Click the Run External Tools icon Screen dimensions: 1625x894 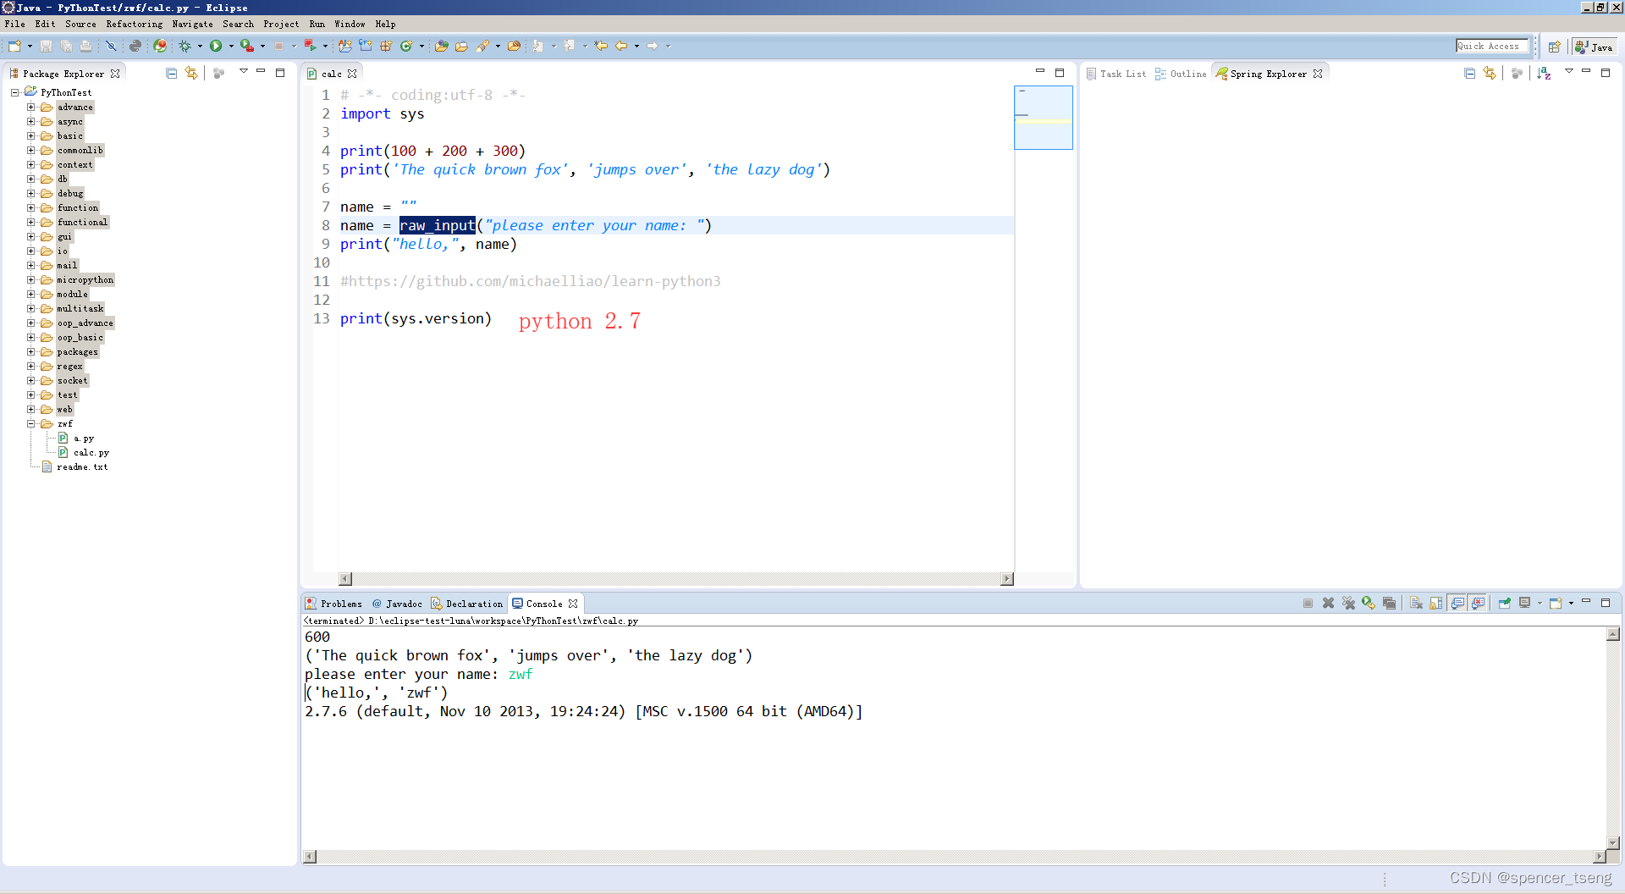coord(246,46)
